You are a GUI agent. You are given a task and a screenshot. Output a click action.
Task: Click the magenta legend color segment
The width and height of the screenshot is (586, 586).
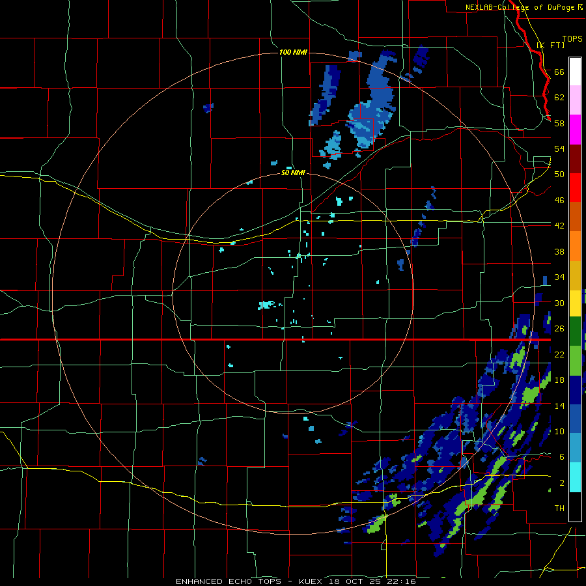[x=575, y=130]
